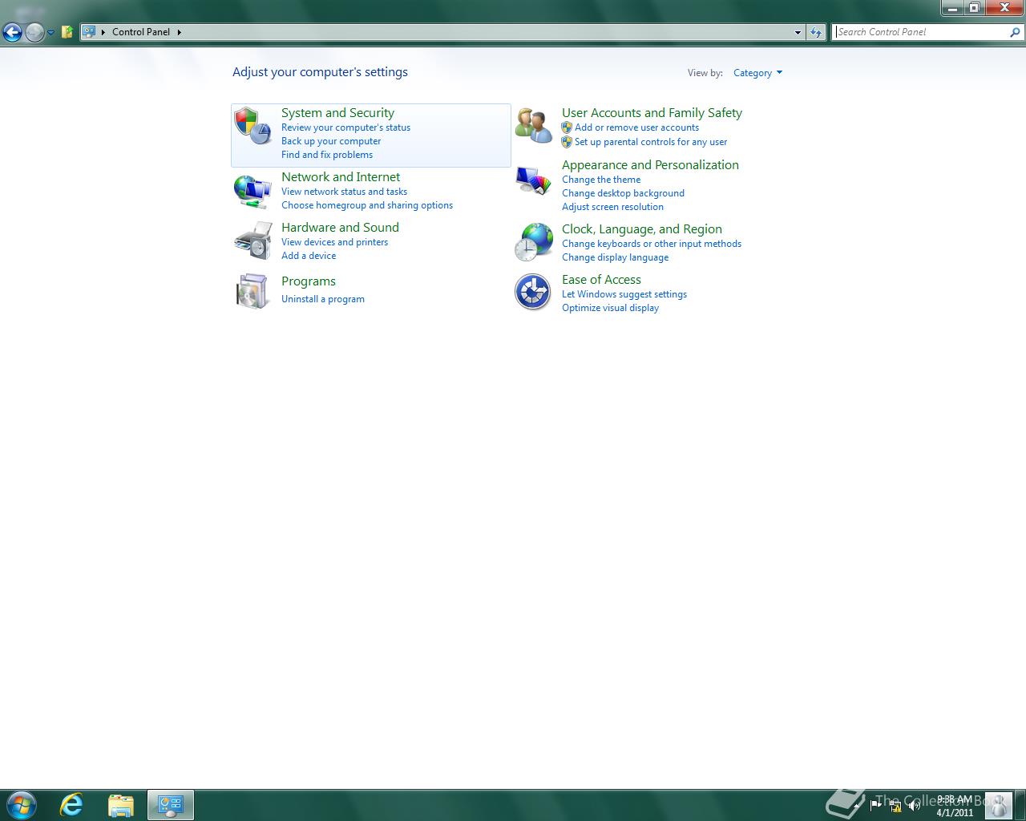Go back with the Back arrow button

click(12, 32)
